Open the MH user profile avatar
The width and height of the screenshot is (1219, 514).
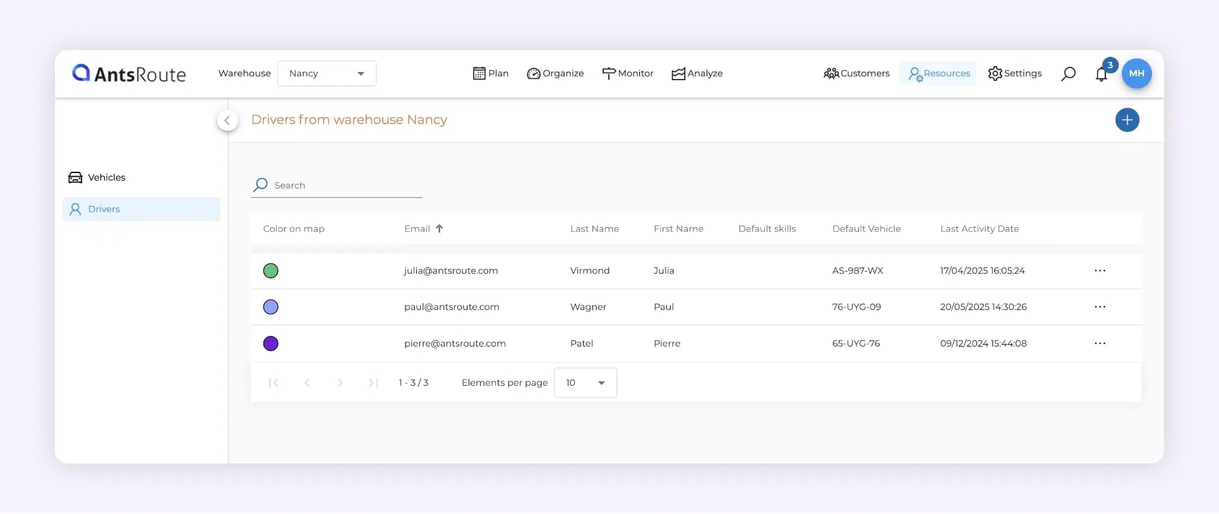(1136, 73)
